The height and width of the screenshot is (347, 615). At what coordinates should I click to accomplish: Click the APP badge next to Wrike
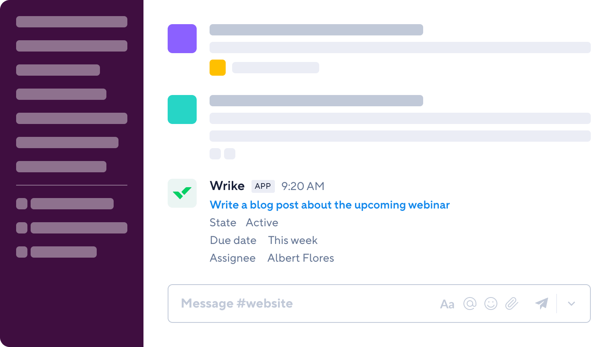[x=263, y=186]
